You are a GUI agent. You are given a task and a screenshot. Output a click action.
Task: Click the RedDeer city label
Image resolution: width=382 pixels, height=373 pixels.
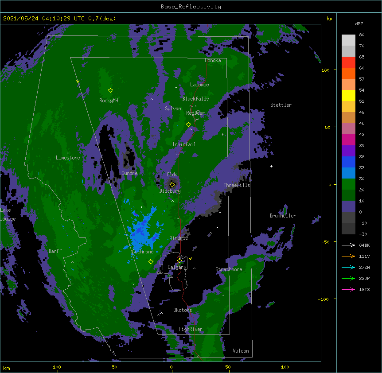pyautogui.click(x=195, y=113)
